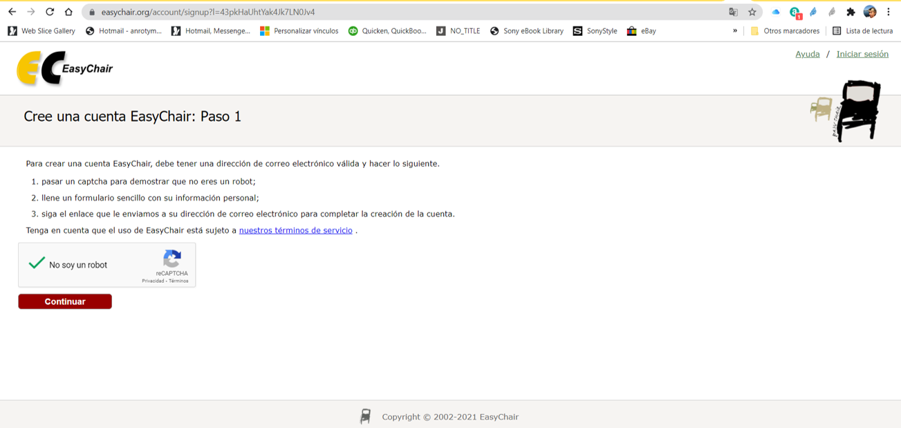Click in the address bar URL

[x=208, y=12]
